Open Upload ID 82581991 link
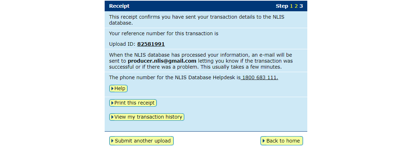This screenshot has width=419, height=158. tap(151, 44)
